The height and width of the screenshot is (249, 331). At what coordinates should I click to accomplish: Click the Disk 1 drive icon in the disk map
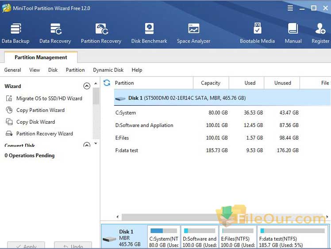pyautogui.click(x=109, y=239)
